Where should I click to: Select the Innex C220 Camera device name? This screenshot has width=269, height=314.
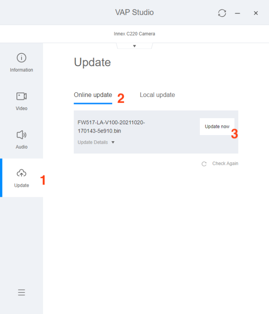[x=134, y=34]
